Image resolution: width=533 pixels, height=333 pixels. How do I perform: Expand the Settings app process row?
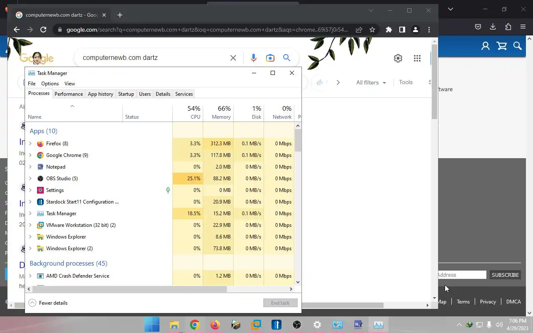[x=30, y=190]
